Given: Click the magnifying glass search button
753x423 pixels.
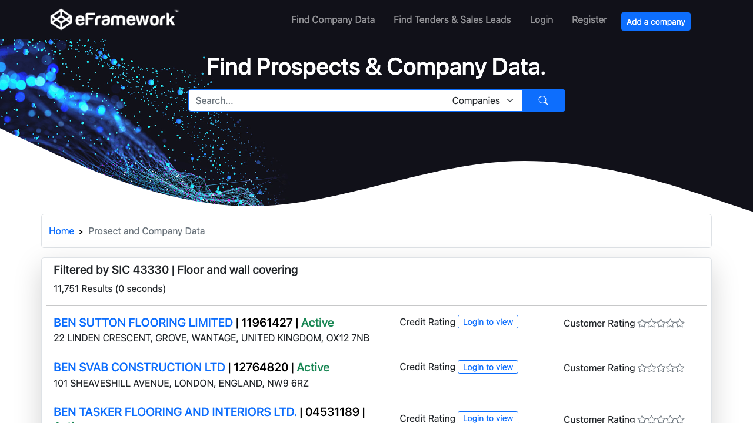Looking at the screenshot, I should (543, 100).
